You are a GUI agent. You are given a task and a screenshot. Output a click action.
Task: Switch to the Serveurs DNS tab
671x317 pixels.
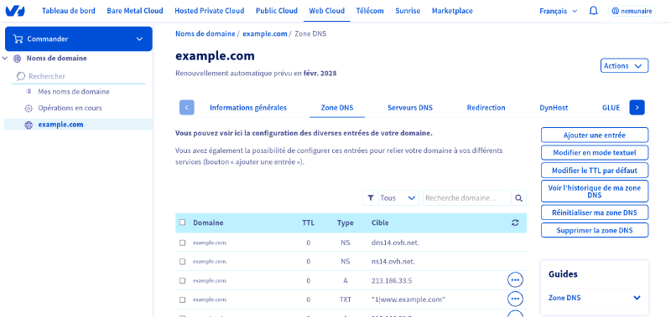410,108
